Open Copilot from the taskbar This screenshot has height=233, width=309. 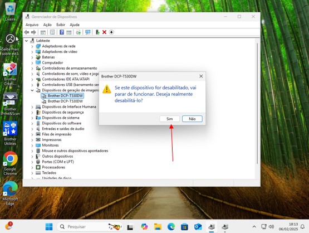(144, 227)
